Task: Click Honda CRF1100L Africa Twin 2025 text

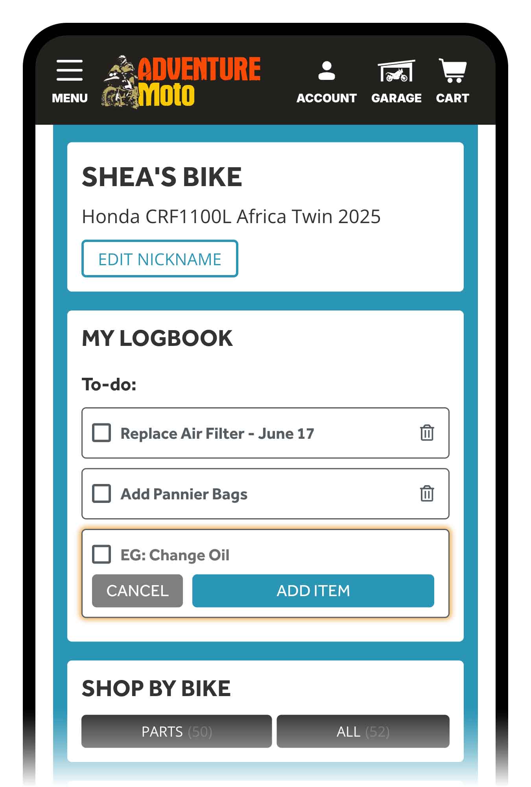Action: point(231,216)
